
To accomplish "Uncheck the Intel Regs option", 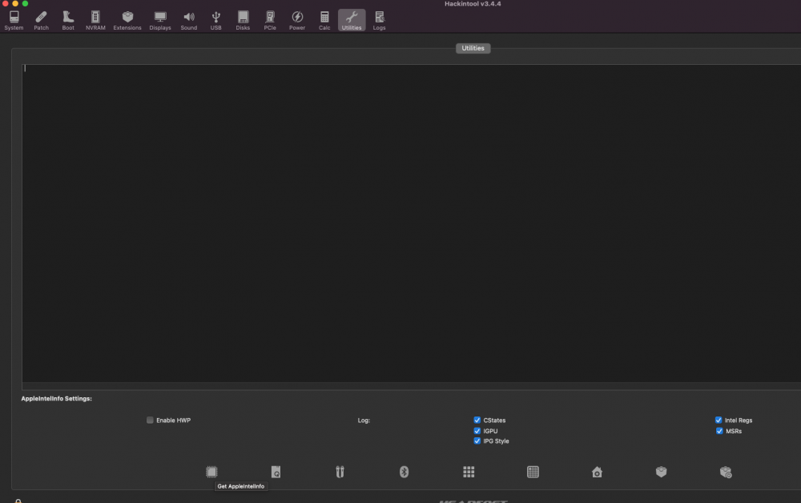I will click(x=718, y=421).
